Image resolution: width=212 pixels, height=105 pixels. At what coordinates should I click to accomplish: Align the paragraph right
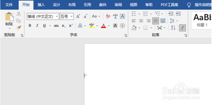(148, 21)
